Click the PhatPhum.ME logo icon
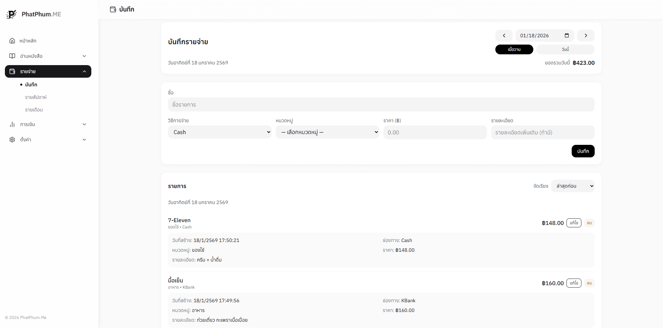The width and height of the screenshot is (663, 328). click(12, 14)
